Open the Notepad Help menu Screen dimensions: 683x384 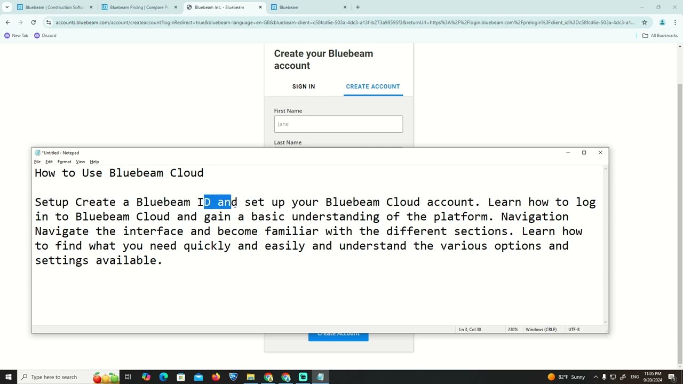pyautogui.click(x=94, y=162)
